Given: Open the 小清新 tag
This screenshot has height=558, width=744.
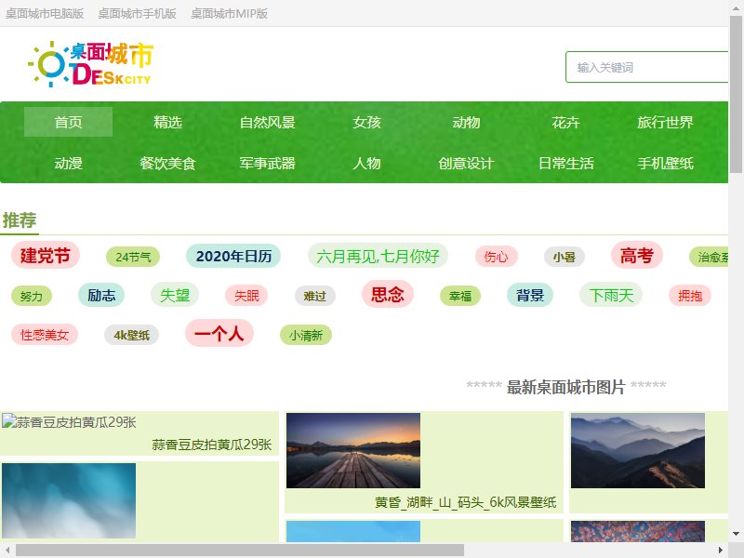Looking at the screenshot, I should (x=306, y=335).
